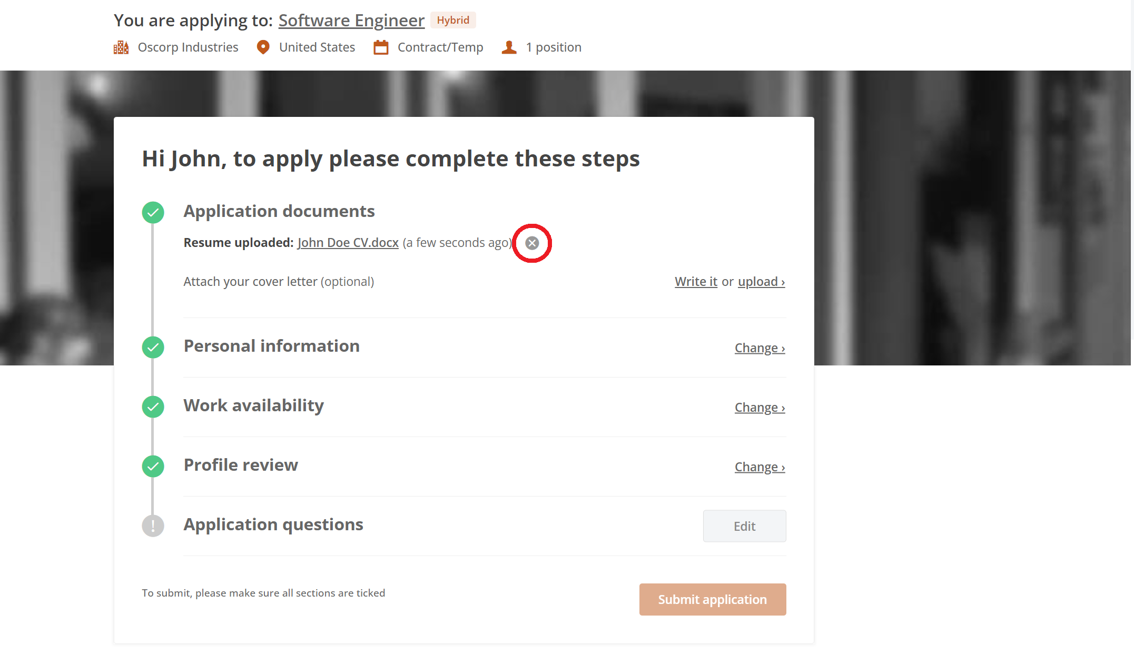Expand Change options for Personal information
The height and width of the screenshot is (664, 1134).
(760, 348)
